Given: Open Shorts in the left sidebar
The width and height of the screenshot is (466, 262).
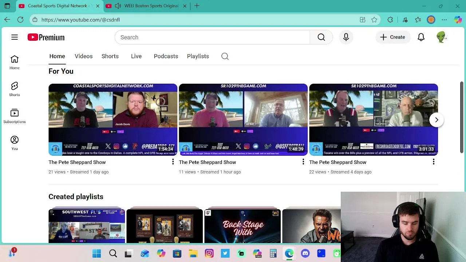Looking at the screenshot, I should click(x=15, y=90).
